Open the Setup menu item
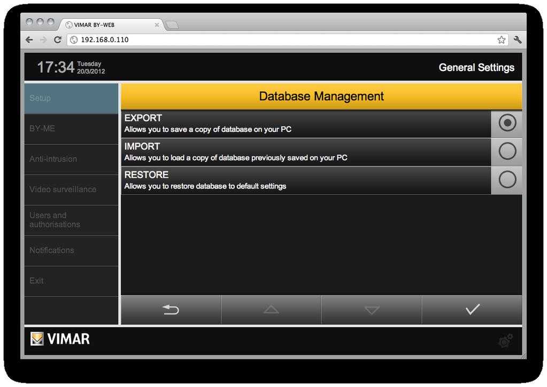The height and width of the screenshot is (387, 547). pyautogui.click(x=71, y=98)
